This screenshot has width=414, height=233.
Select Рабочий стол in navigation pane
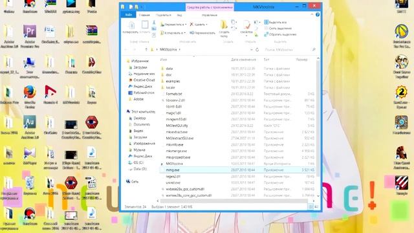(x=144, y=93)
